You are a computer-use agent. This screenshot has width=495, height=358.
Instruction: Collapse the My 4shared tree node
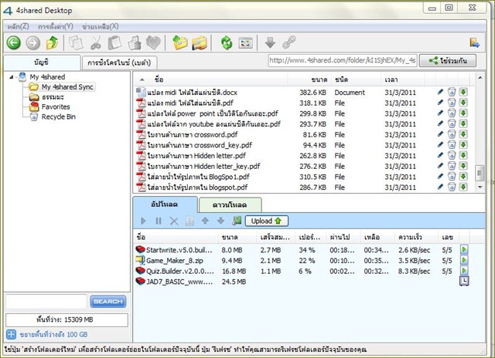coord(12,77)
